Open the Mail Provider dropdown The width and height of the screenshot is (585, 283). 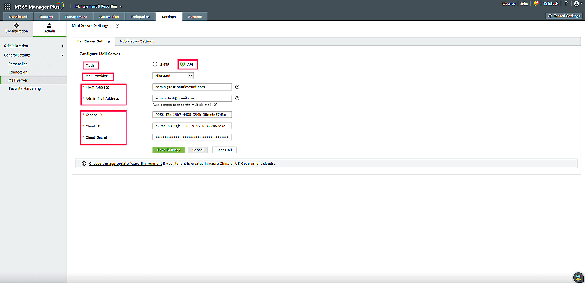[x=173, y=76]
